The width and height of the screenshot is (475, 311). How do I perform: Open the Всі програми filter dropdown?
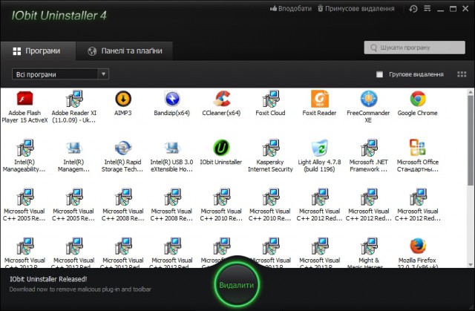click(60, 74)
